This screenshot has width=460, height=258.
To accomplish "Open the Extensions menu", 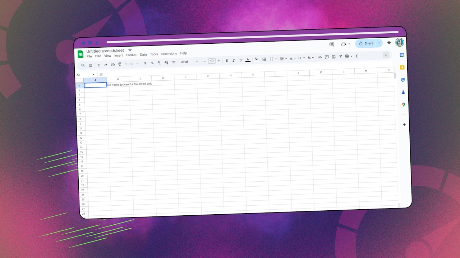I will click(x=169, y=54).
